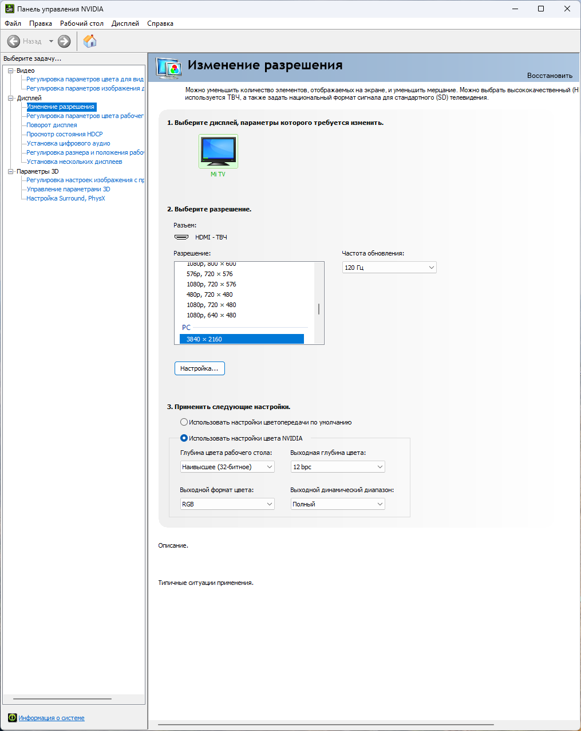Viewport: 581px width, 731px height.
Task: Select the 3840 × 2160 PC resolution
Action: (242, 339)
